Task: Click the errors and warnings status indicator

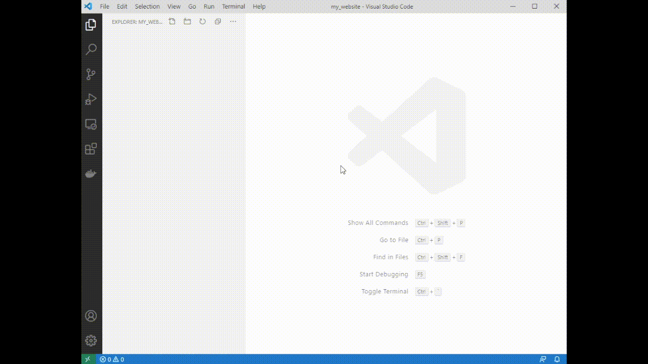Action: pyautogui.click(x=112, y=359)
